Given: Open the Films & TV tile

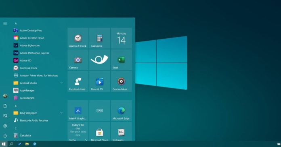Looking at the screenshot, I should tap(100, 81).
